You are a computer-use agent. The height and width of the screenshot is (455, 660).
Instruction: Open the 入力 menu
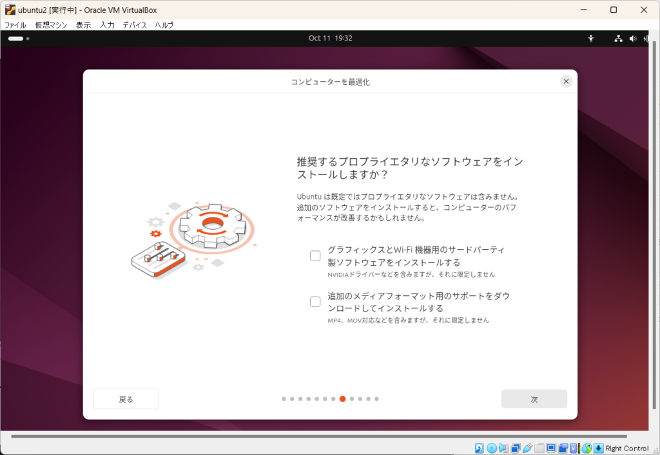pyautogui.click(x=107, y=25)
